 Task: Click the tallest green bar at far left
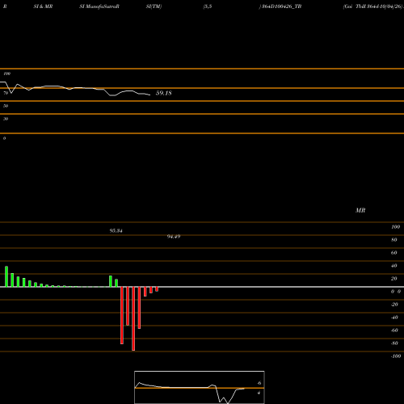(x=6, y=276)
